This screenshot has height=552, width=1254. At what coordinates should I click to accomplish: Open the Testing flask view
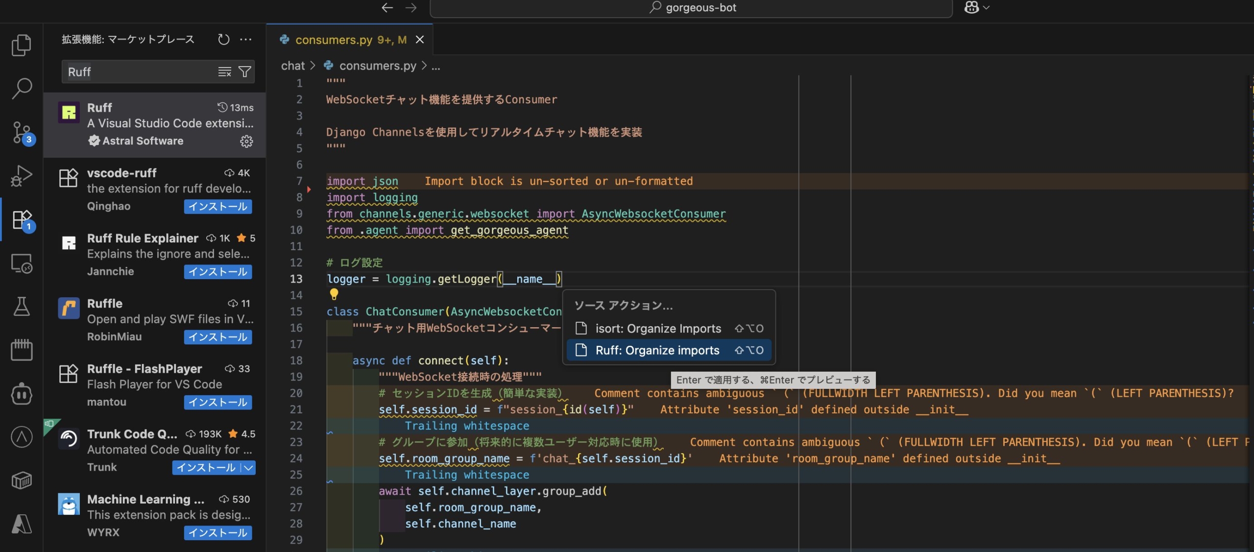click(x=22, y=307)
